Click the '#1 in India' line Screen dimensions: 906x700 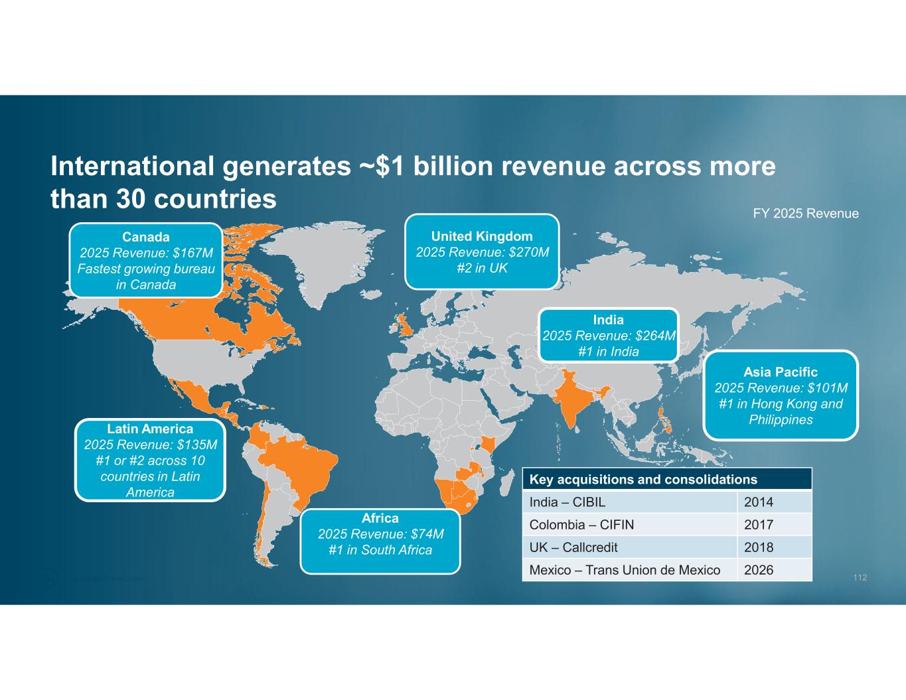(609, 352)
